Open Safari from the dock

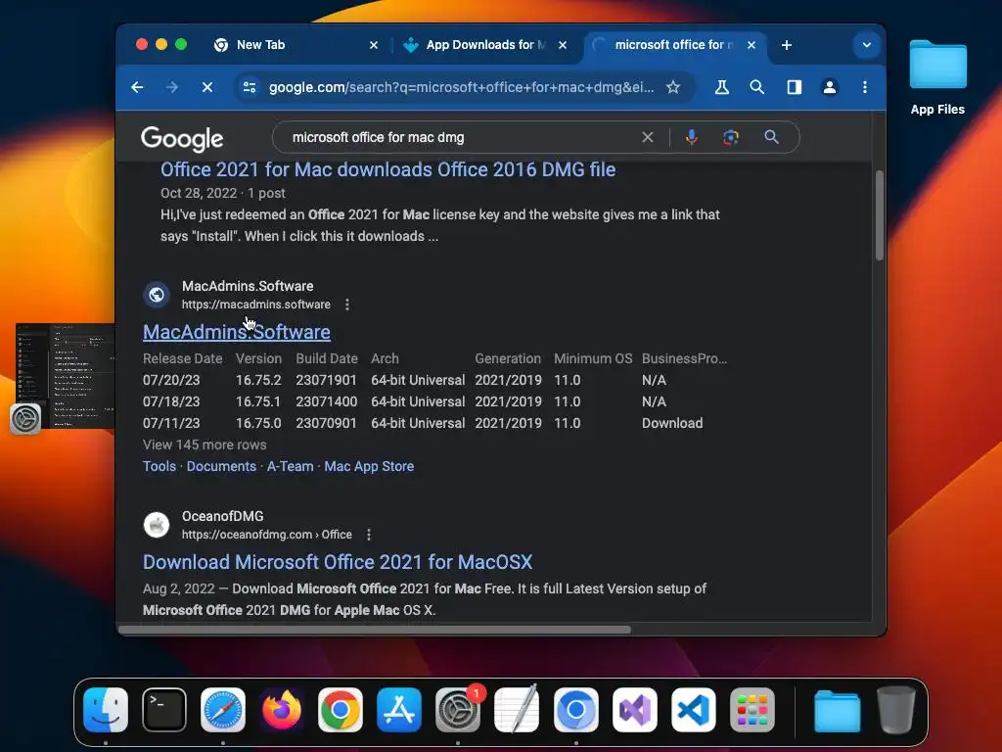tap(223, 710)
